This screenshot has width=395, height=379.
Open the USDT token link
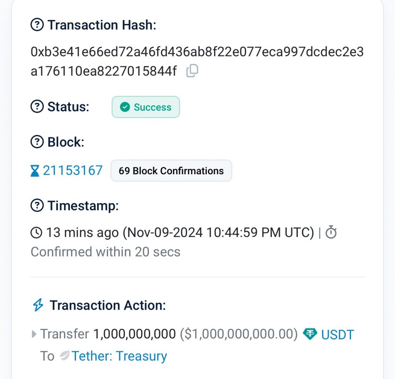coord(338,335)
